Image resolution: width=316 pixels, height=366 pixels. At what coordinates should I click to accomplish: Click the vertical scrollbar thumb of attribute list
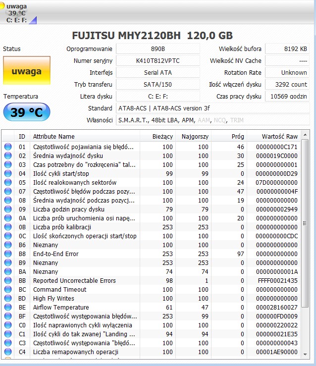tap(305, 223)
